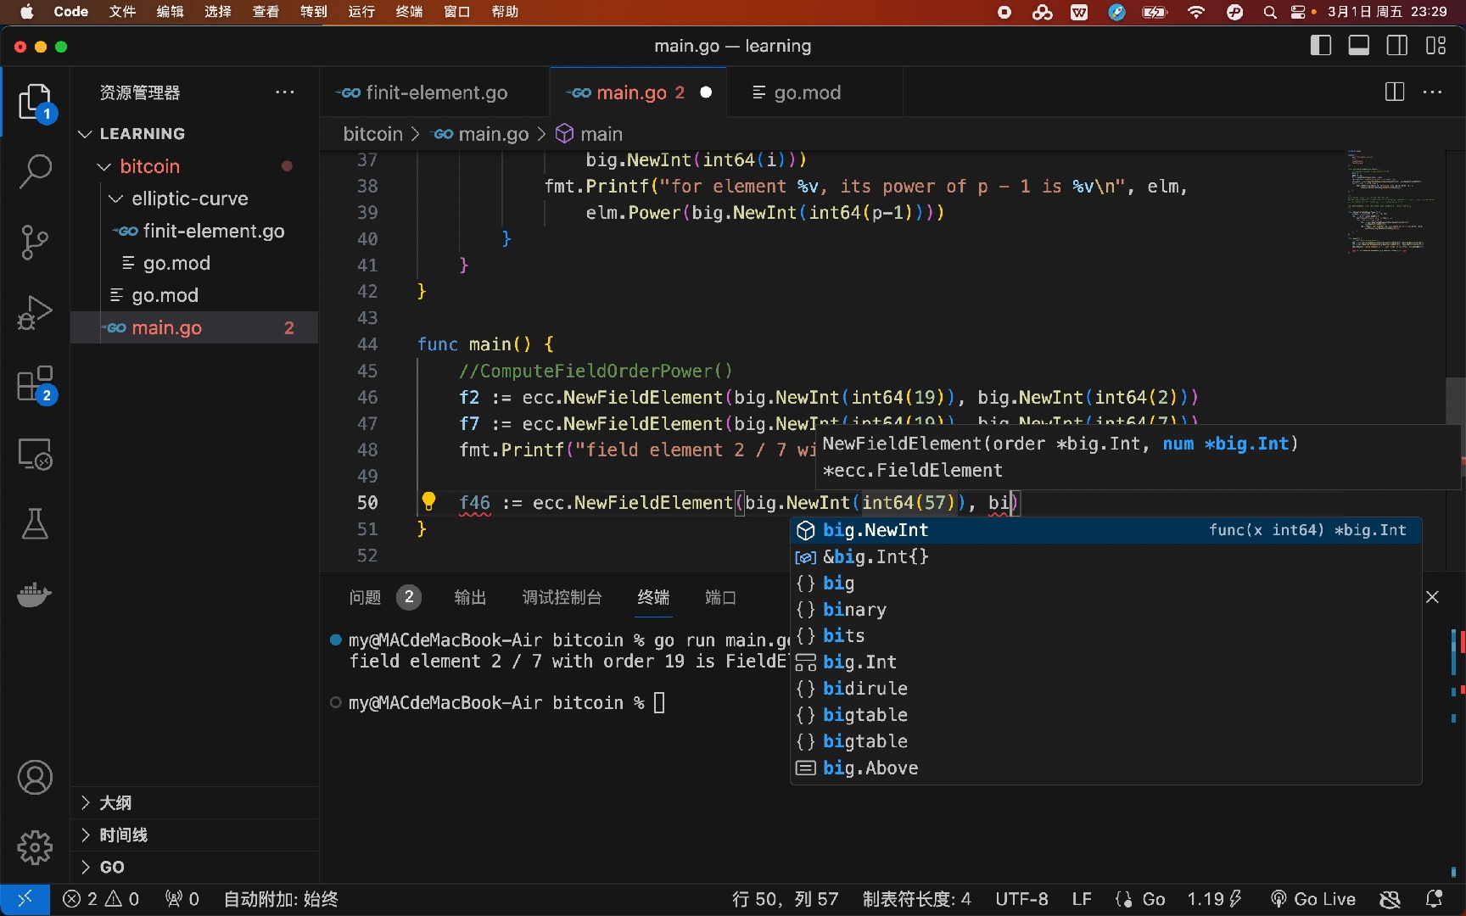The width and height of the screenshot is (1466, 916).
Task: Switch to finit-element.go editor tab
Action: (435, 92)
